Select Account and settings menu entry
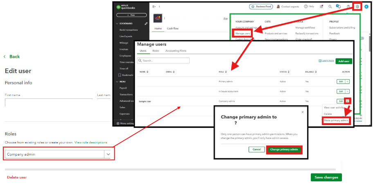Viewport: 373px width, 185px height. click(246, 27)
